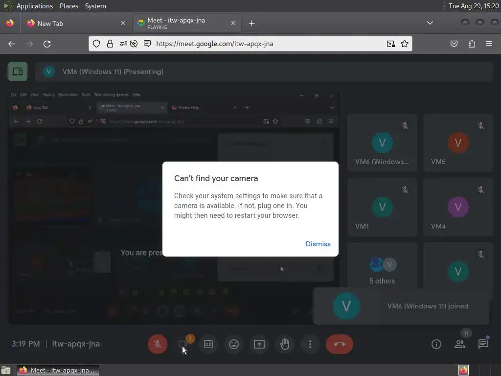Screen dimensions: 501x376
Task: Switch to the New Tab browser tab
Action: 76,23
